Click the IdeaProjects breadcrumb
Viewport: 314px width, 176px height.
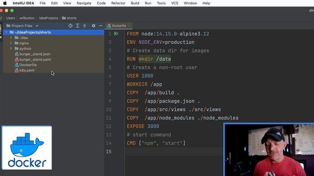[x=49, y=18]
